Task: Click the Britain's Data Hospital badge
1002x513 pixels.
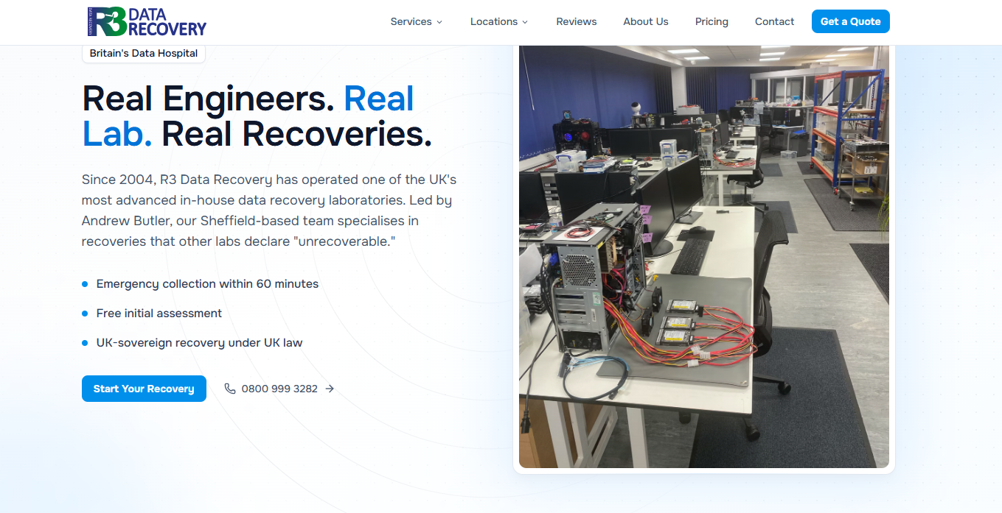Action: pyautogui.click(x=144, y=53)
